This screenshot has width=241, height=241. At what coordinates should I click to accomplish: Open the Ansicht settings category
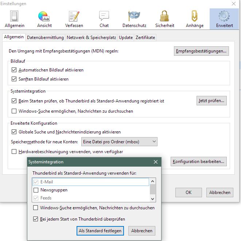[44, 19]
